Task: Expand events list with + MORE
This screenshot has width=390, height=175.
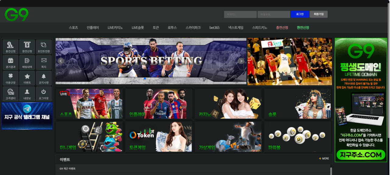Action: [324, 159]
